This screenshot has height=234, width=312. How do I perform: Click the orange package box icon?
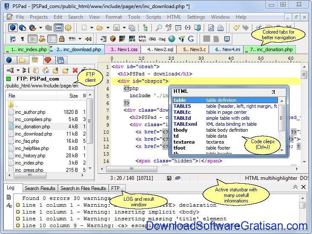[x=113, y=39]
